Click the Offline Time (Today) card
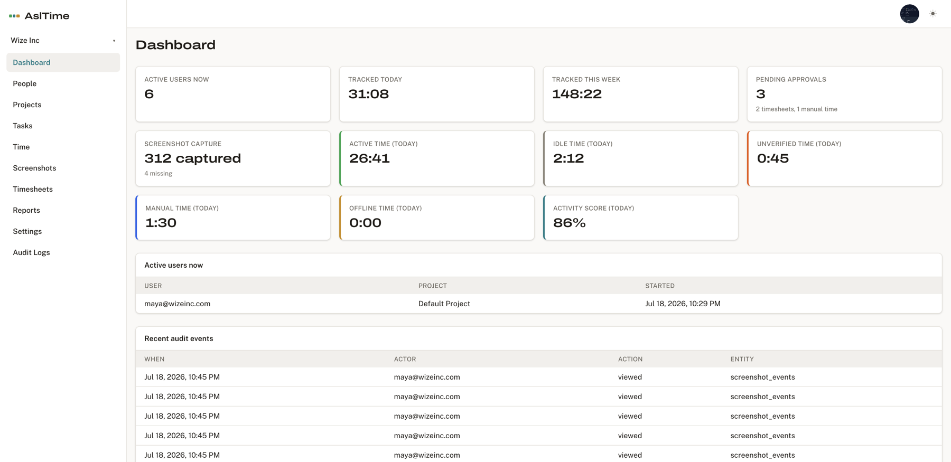This screenshot has width=951, height=462. point(437,218)
